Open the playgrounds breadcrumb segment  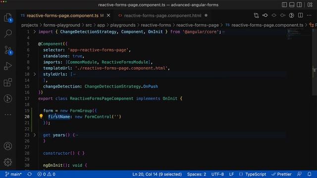[x=123, y=25]
